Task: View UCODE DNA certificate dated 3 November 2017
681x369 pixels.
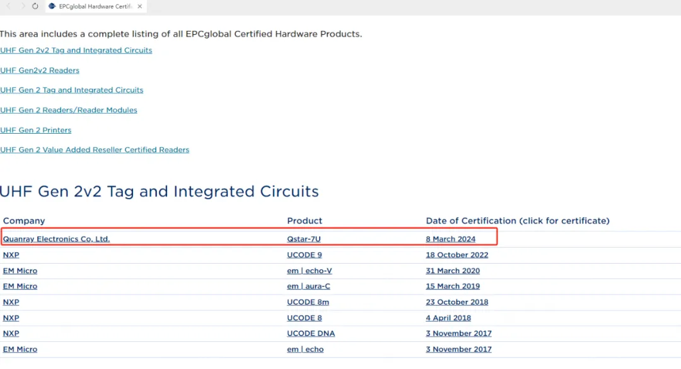Action: pos(458,334)
